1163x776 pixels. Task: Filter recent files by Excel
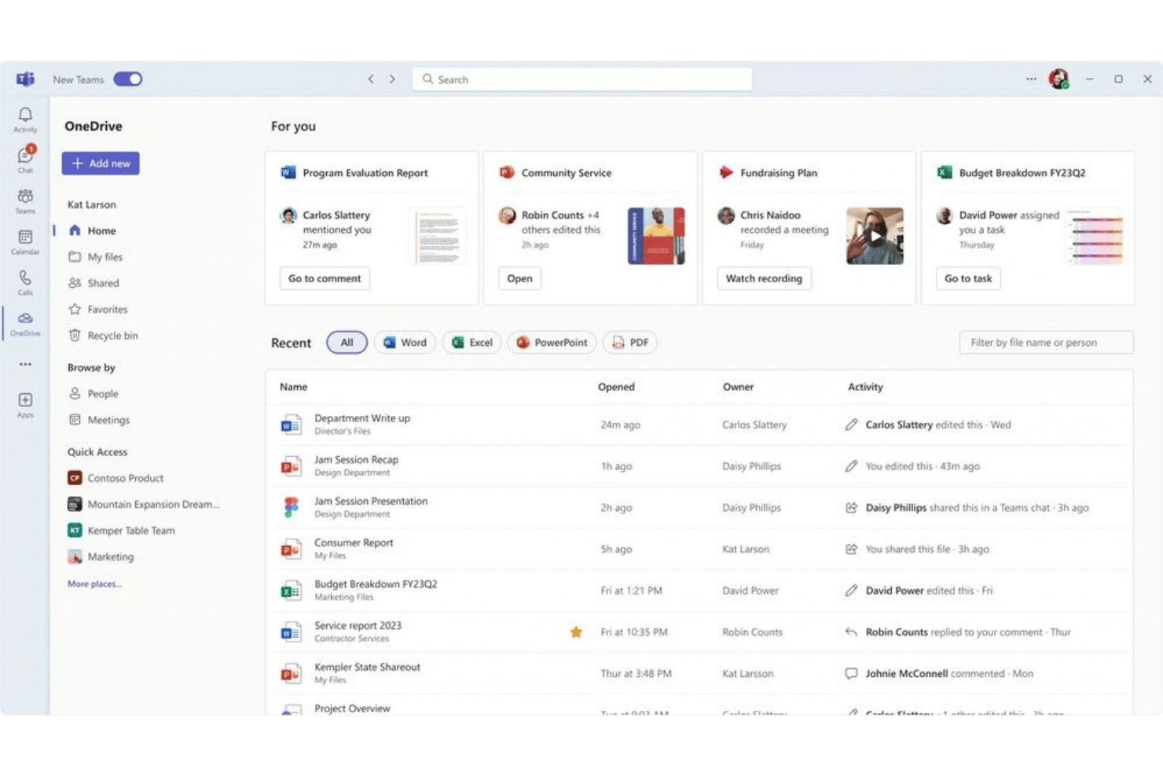click(471, 343)
